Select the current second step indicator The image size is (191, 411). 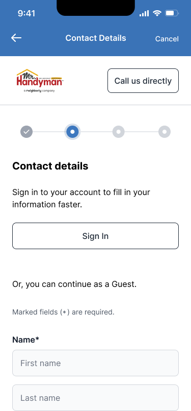coord(72,132)
